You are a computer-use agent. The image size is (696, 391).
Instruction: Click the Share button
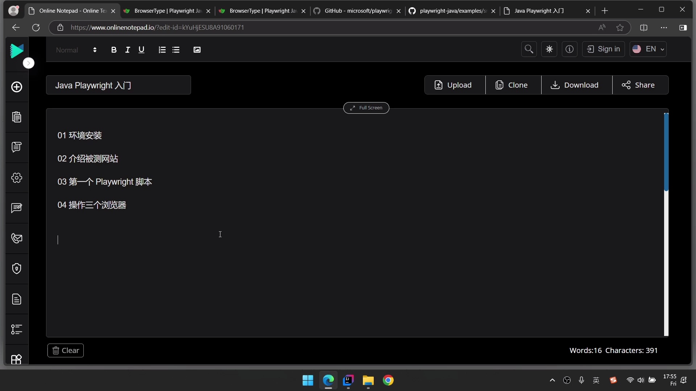tap(640, 85)
